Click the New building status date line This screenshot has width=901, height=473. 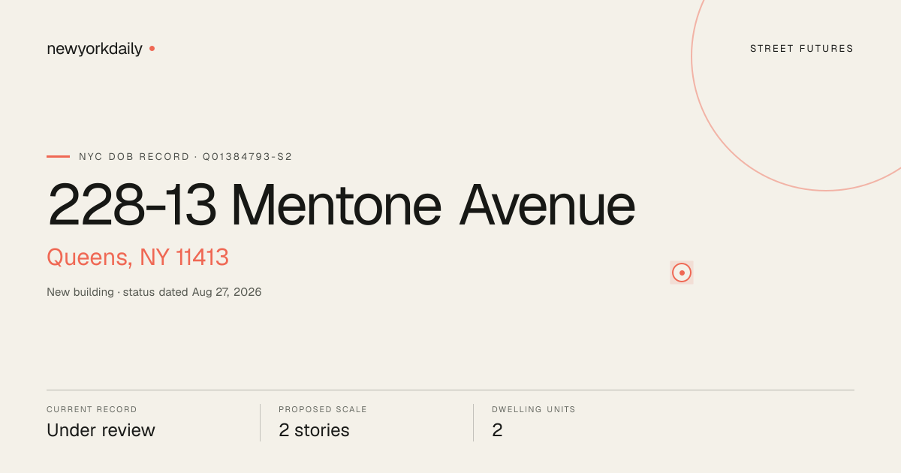154,292
